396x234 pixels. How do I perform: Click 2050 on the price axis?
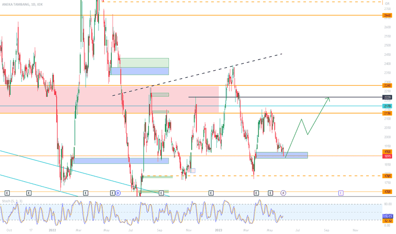coord(388,128)
